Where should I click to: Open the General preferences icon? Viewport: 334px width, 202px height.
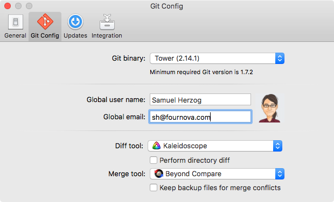(15, 22)
